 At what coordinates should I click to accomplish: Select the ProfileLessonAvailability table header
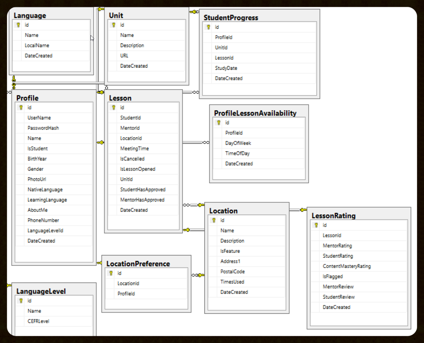click(x=255, y=113)
